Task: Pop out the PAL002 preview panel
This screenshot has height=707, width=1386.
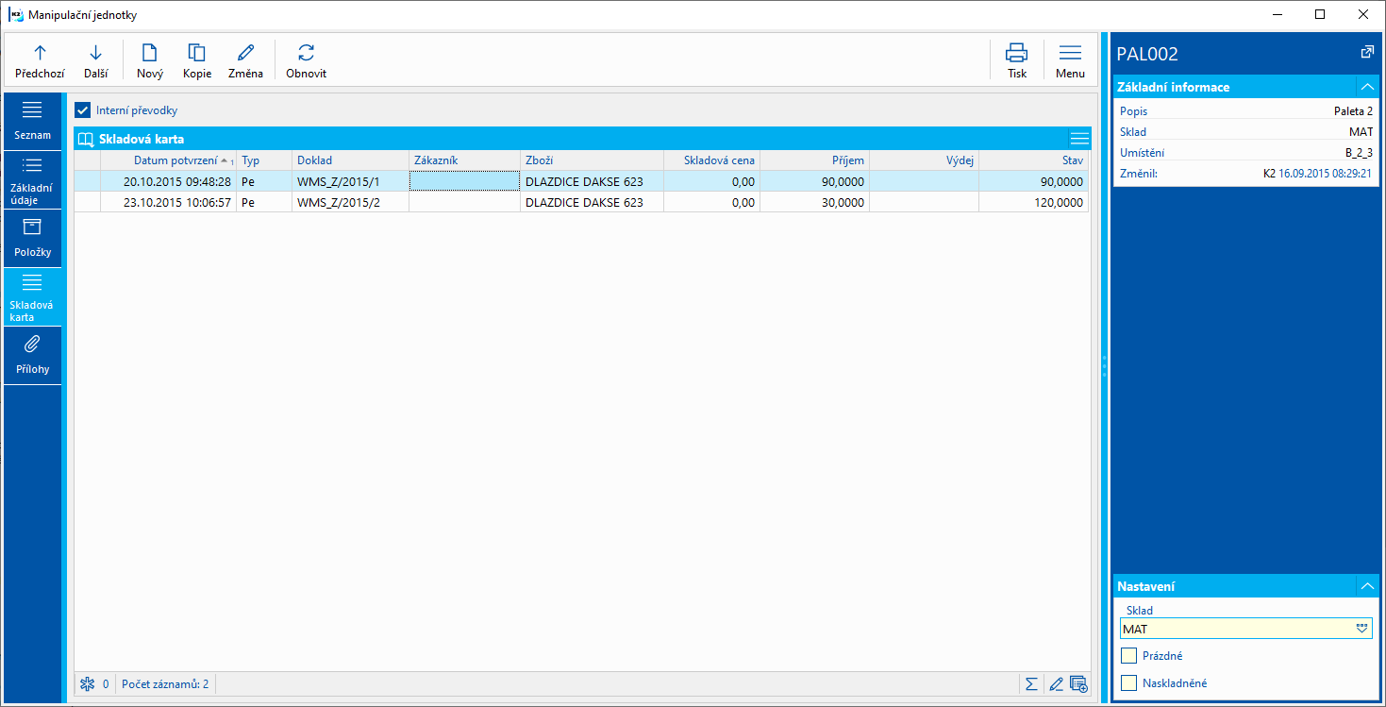Action: pos(1366,53)
